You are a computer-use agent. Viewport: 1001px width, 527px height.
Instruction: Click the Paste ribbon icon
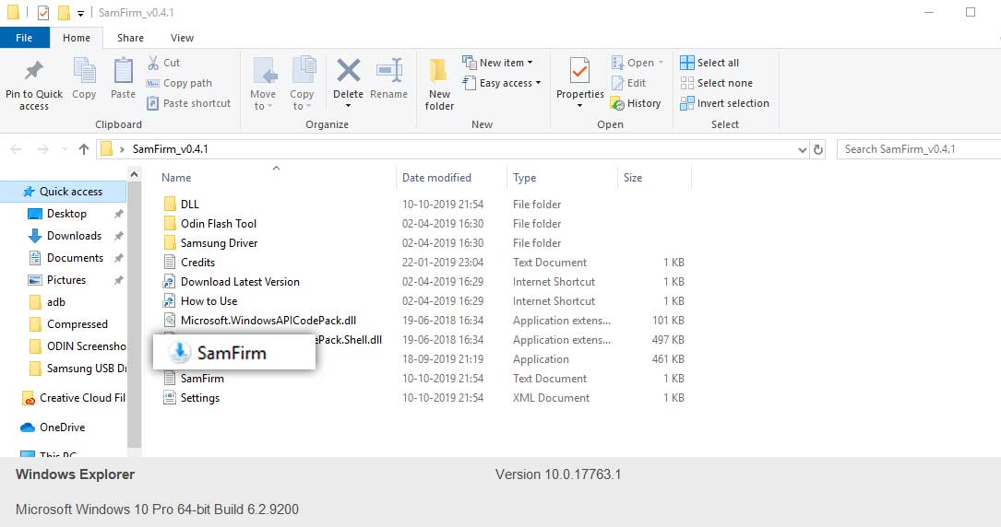[123, 71]
